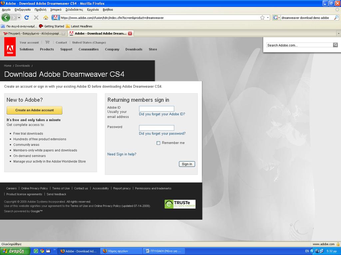Click the Adobe site identity icon in address bar
This screenshot has height=255, width=341.
point(56,18)
